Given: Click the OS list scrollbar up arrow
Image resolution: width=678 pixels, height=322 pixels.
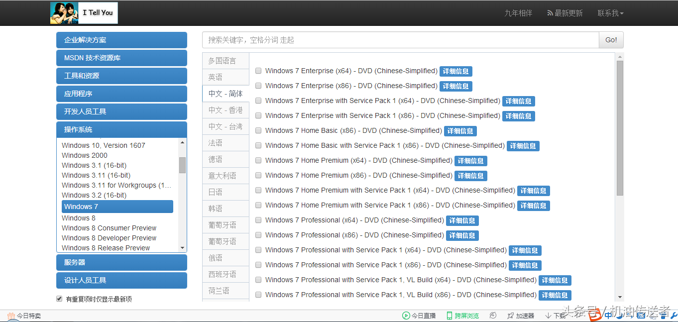Looking at the screenshot, I should pyautogui.click(x=182, y=143).
